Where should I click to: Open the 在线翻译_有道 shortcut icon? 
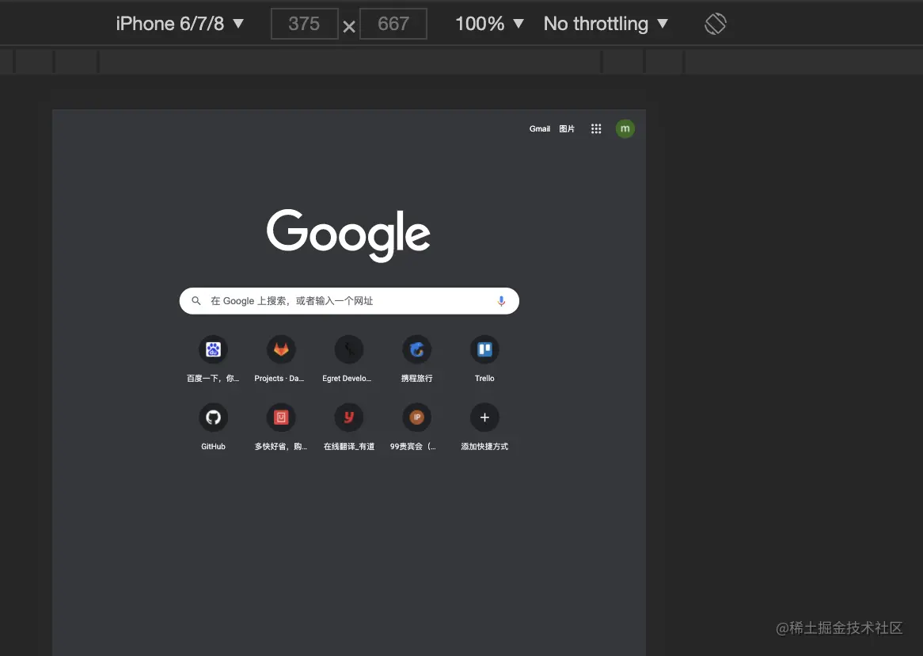click(x=349, y=418)
